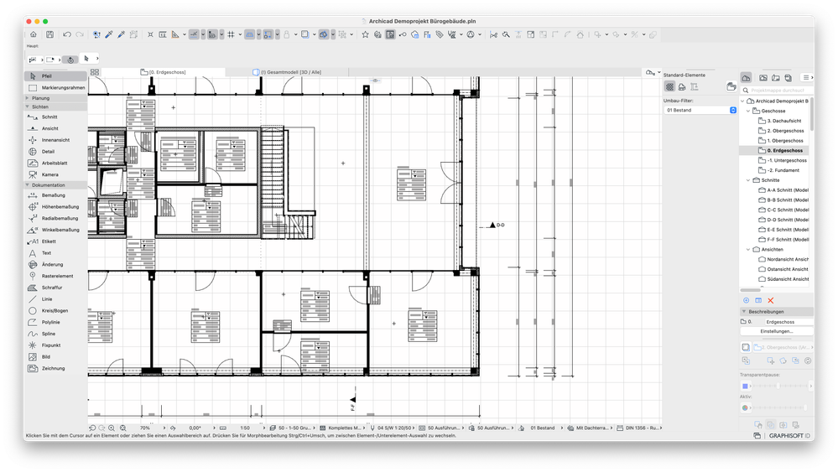Viewport: 838px width, 472px height.
Task: Open the grid snap dropdown arrow
Action: coord(240,34)
